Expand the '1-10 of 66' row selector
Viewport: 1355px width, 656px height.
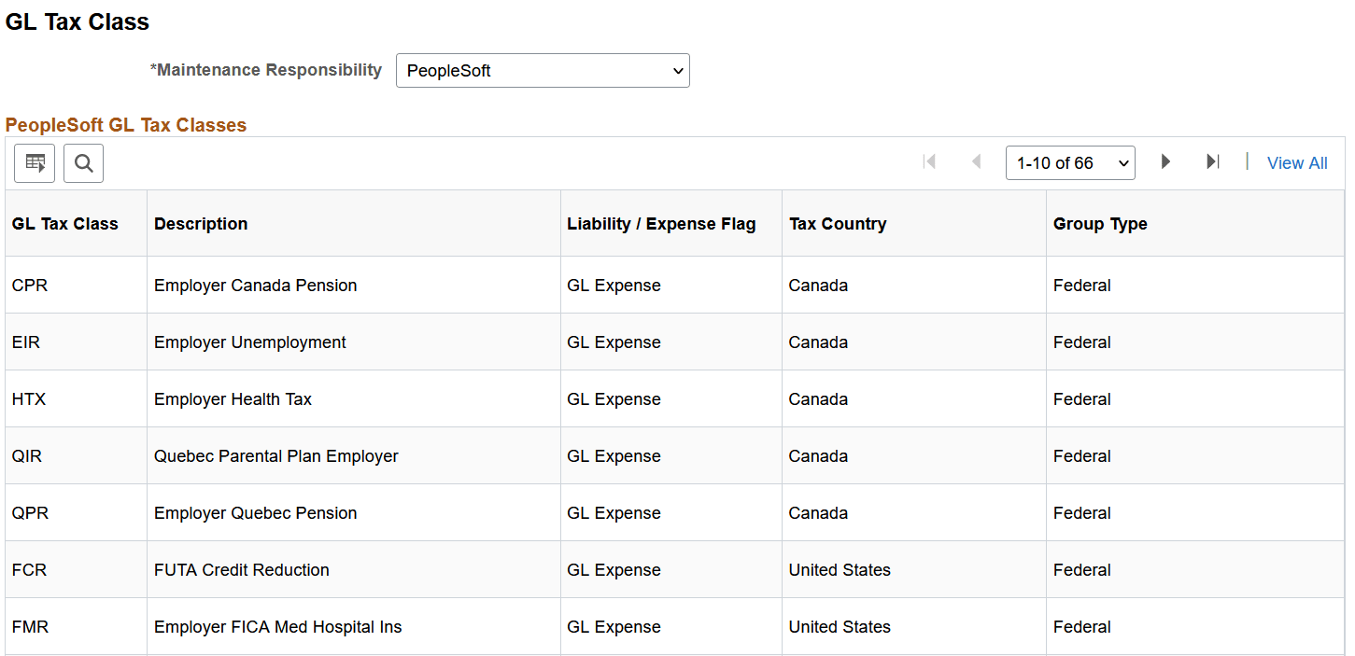coord(1070,162)
